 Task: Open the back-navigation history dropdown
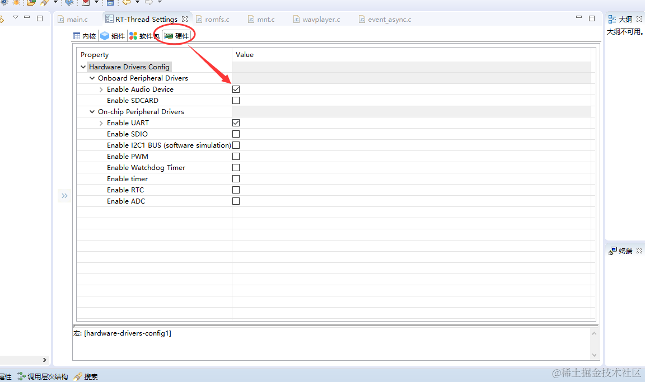pyautogui.click(x=137, y=2)
